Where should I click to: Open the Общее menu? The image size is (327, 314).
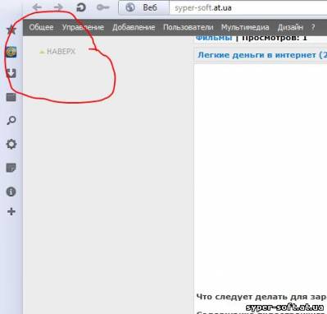click(41, 27)
